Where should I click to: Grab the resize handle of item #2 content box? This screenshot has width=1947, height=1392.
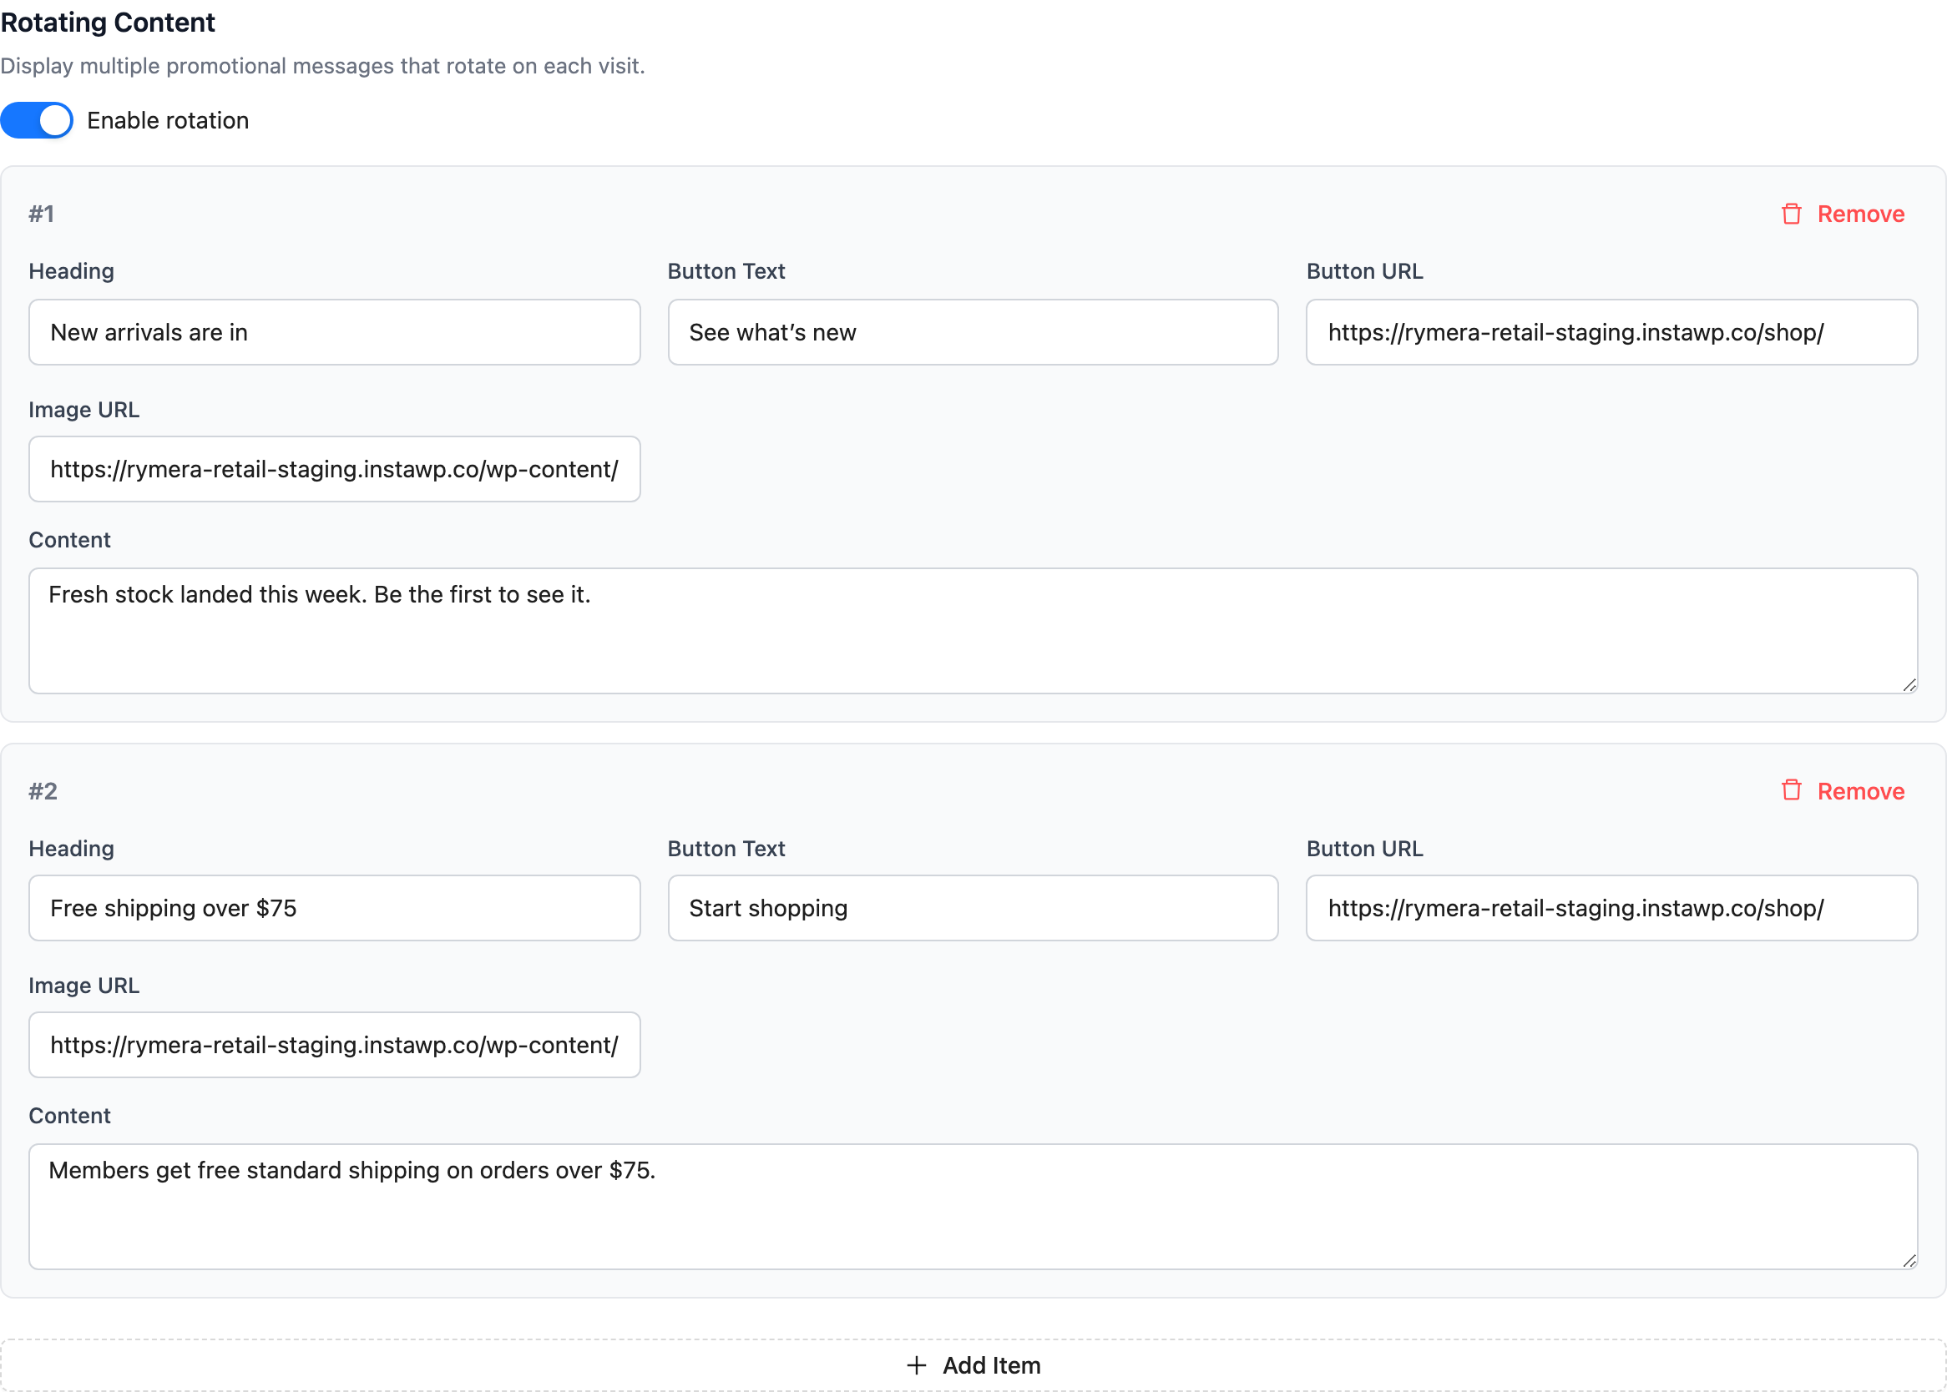[x=1909, y=1261]
